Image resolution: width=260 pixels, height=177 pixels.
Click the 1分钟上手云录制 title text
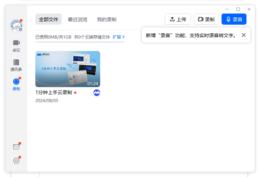(54, 92)
